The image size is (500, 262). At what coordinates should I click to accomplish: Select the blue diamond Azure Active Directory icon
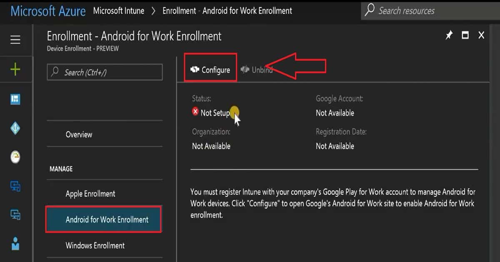(15, 128)
